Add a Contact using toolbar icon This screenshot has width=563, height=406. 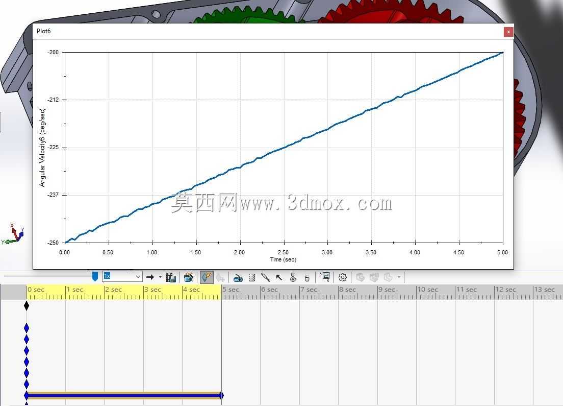tap(293, 277)
